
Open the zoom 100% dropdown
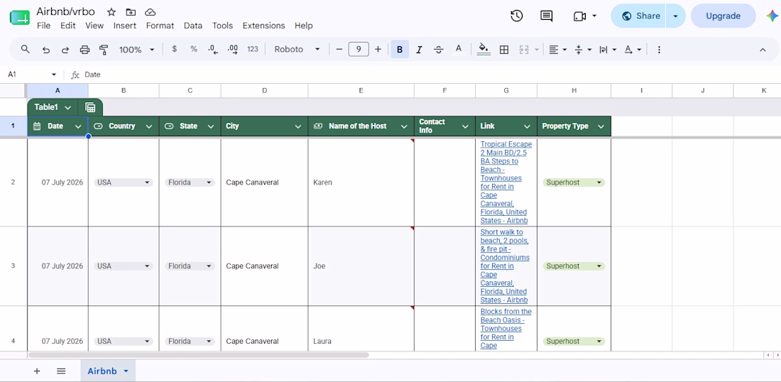point(137,49)
